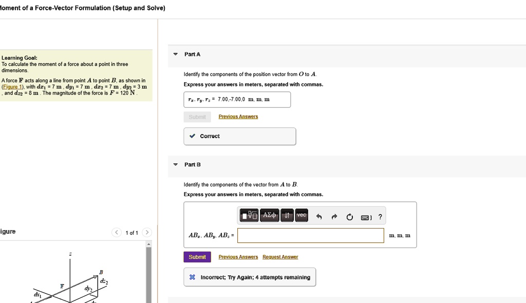Open Part B Previous Answers link
The width and height of the screenshot is (526, 303).
point(238,257)
